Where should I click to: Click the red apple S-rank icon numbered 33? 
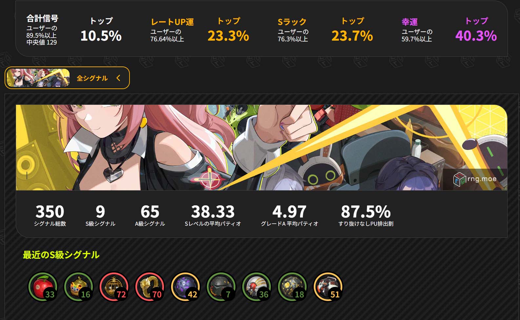pyautogui.click(x=43, y=287)
